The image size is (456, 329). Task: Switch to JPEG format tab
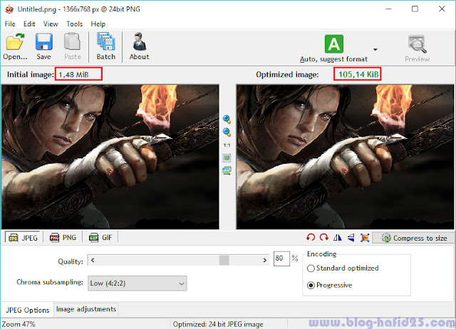(23, 238)
